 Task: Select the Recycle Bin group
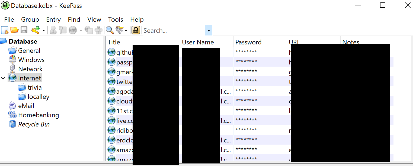coord(34,124)
